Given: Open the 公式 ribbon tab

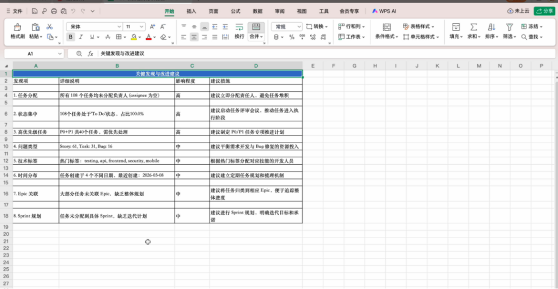Looking at the screenshot, I should [x=236, y=11].
